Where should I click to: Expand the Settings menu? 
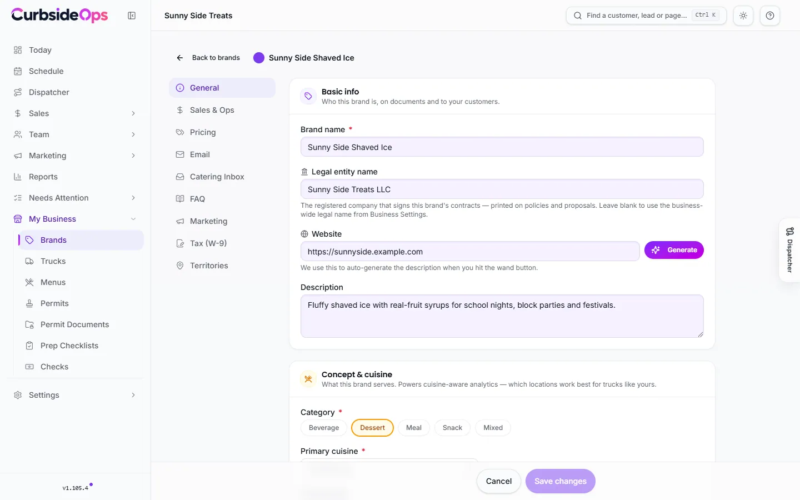pos(75,395)
